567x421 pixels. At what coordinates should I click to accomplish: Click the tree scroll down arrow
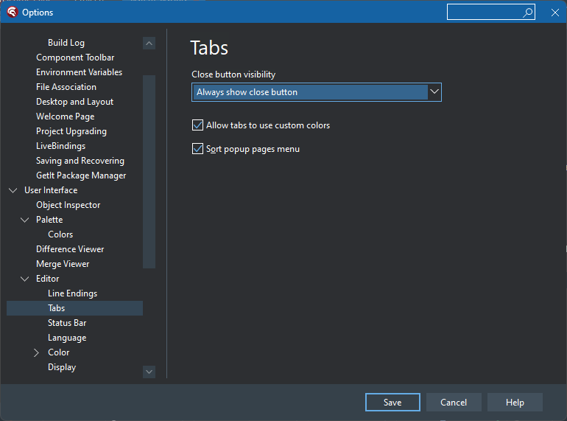click(x=149, y=372)
